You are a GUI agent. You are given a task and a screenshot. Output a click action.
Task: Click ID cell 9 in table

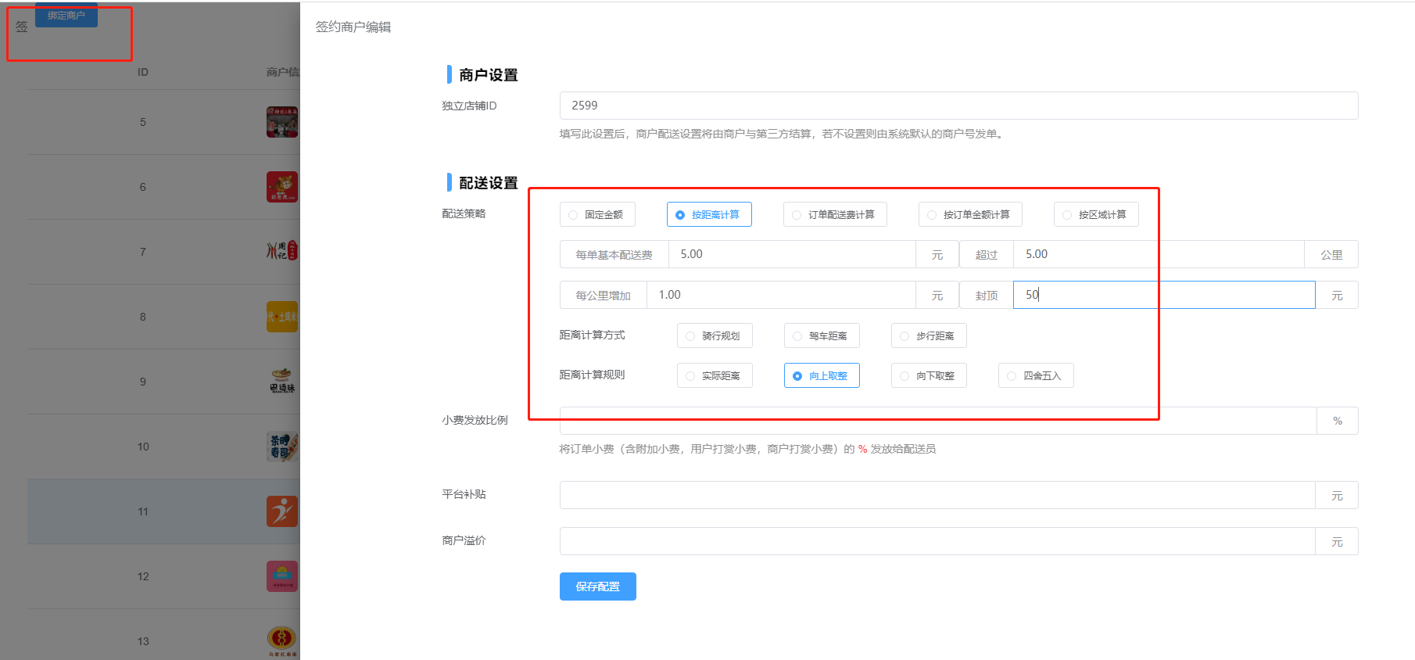pyautogui.click(x=143, y=382)
